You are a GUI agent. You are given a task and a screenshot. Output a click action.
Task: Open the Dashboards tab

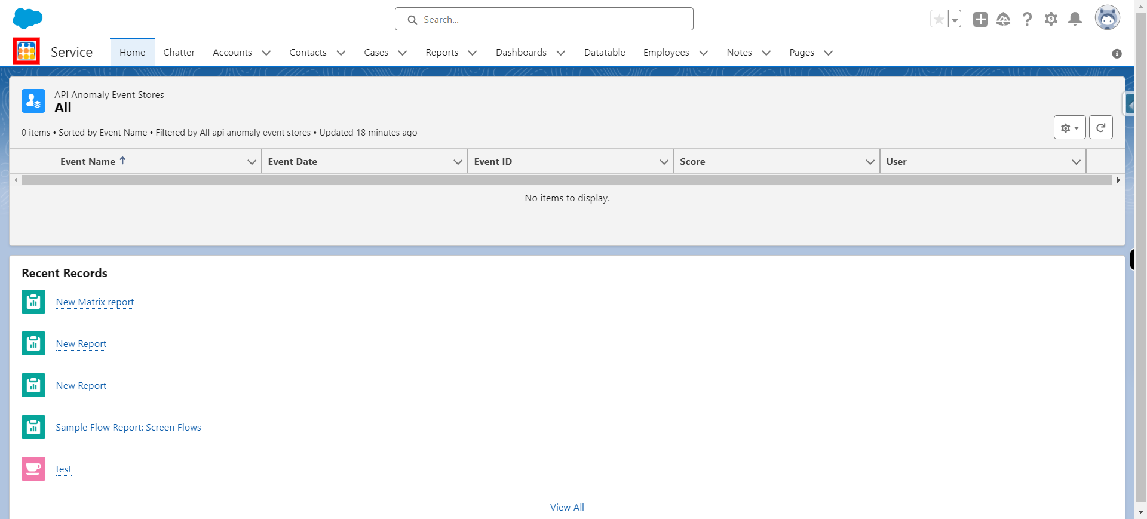coord(522,53)
